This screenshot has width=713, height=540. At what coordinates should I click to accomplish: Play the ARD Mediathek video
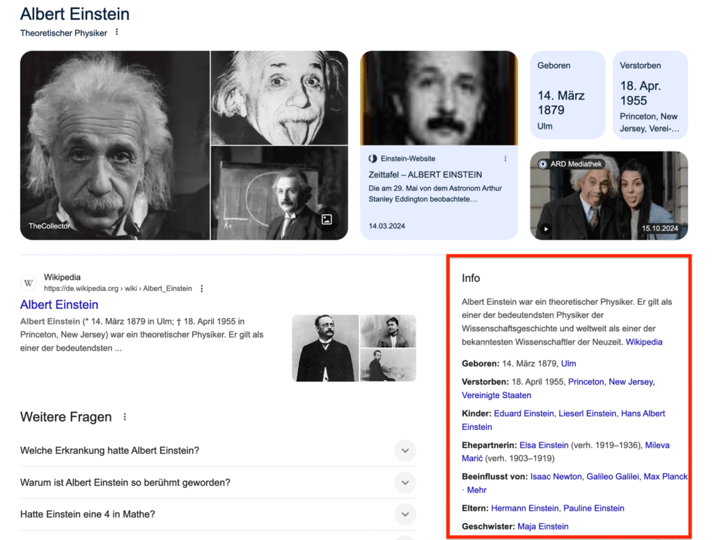click(546, 228)
